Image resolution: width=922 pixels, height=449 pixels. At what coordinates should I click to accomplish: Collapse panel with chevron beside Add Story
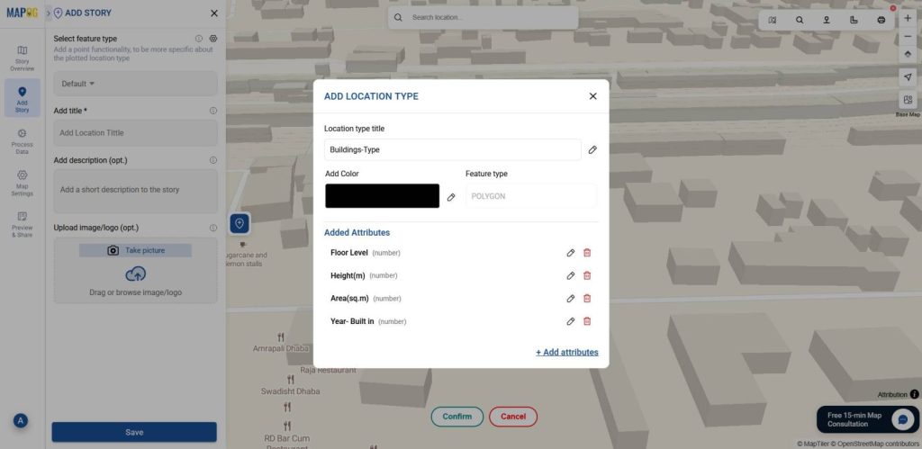pos(49,13)
